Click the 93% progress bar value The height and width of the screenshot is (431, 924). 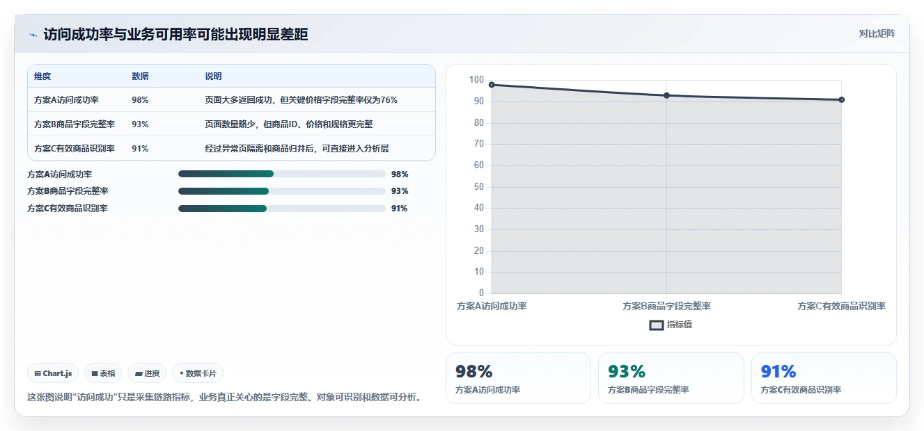400,191
